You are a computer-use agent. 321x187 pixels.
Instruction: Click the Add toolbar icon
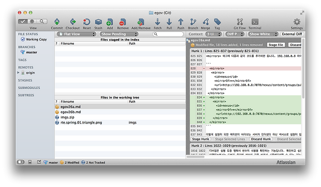point(110,22)
